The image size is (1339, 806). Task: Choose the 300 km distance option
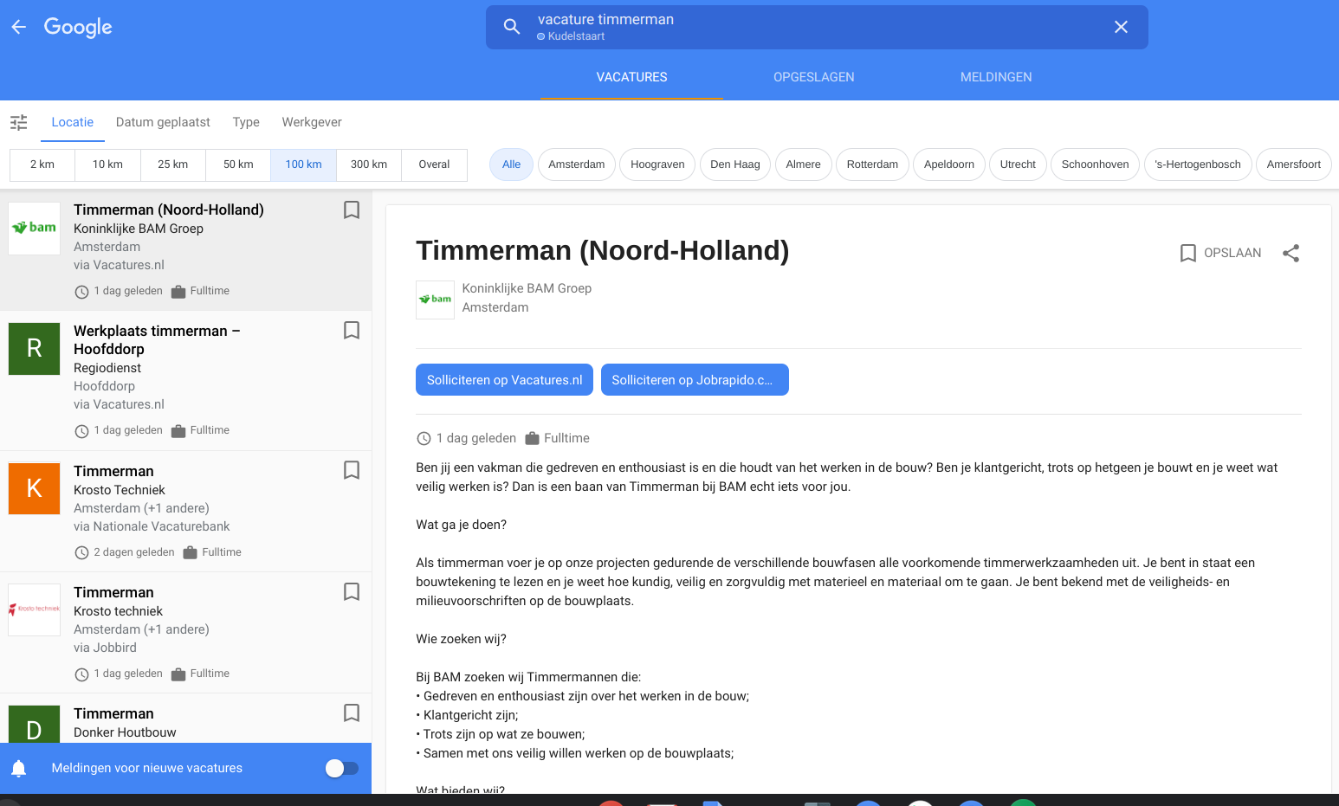(x=369, y=164)
